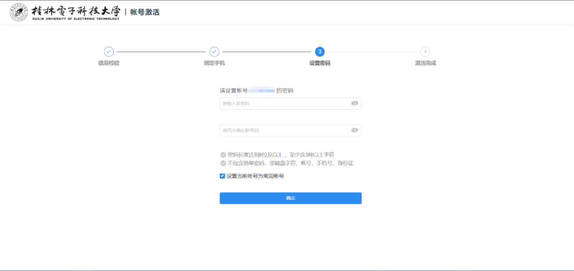Select the 设置密码 step label
Viewport: 574px width, 271px height.
(320, 63)
